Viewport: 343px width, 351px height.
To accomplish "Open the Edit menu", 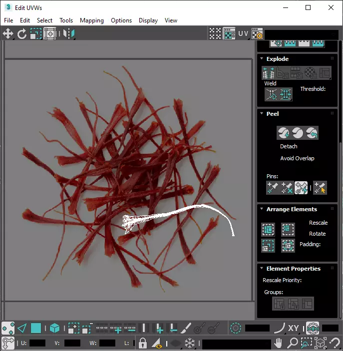I will pos(25,20).
